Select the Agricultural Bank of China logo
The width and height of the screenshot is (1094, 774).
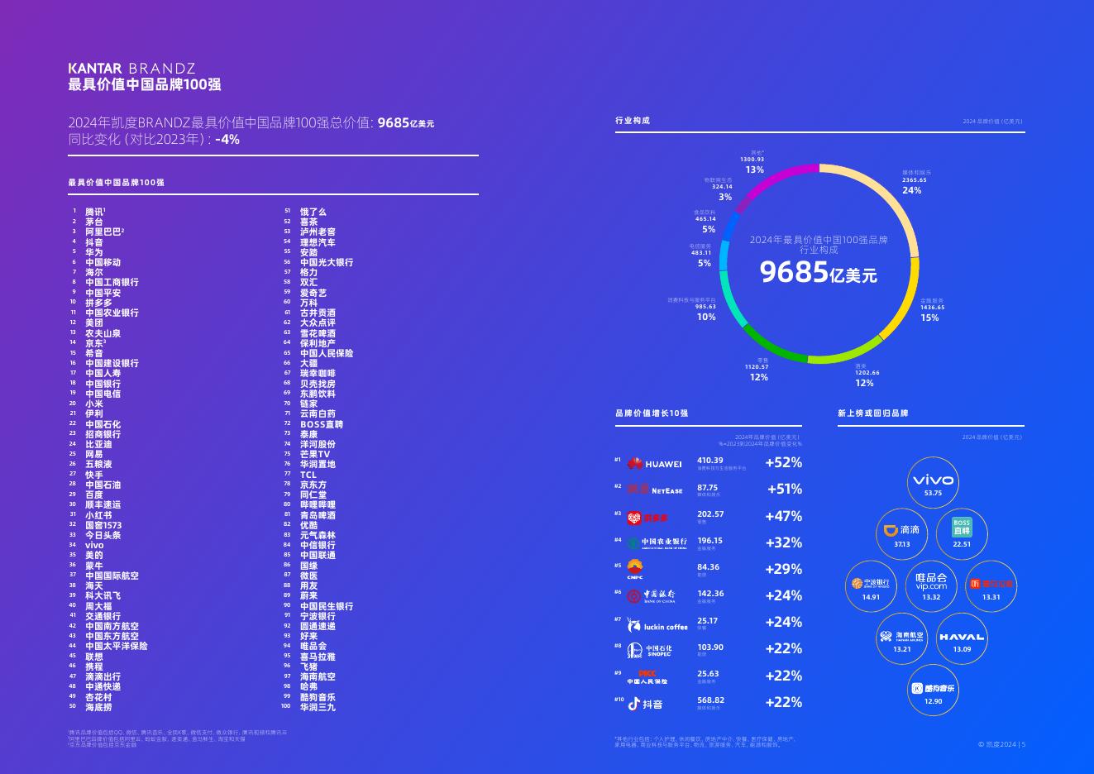[657, 543]
